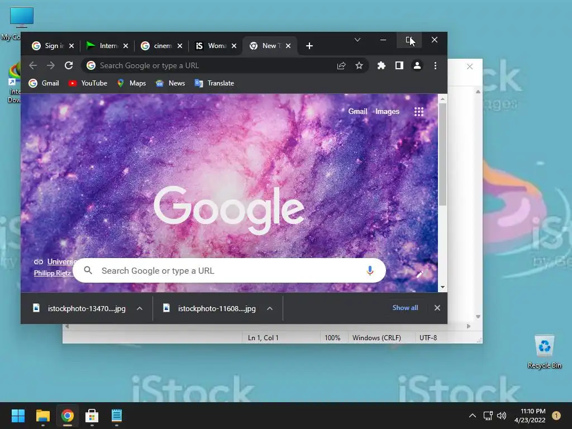Click the page scrollbar down arrow
The width and height of the screenshot is (572, 429).
pos(442,288)
